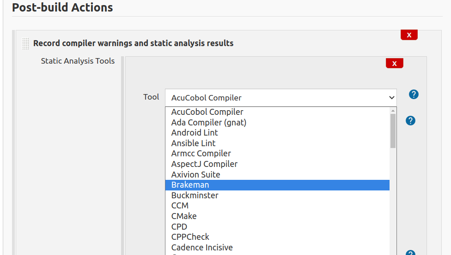The image size is (451, 255).
Task: Select CPPCheck as the tool
Action: pyautogui.click(x=277, y=237)
